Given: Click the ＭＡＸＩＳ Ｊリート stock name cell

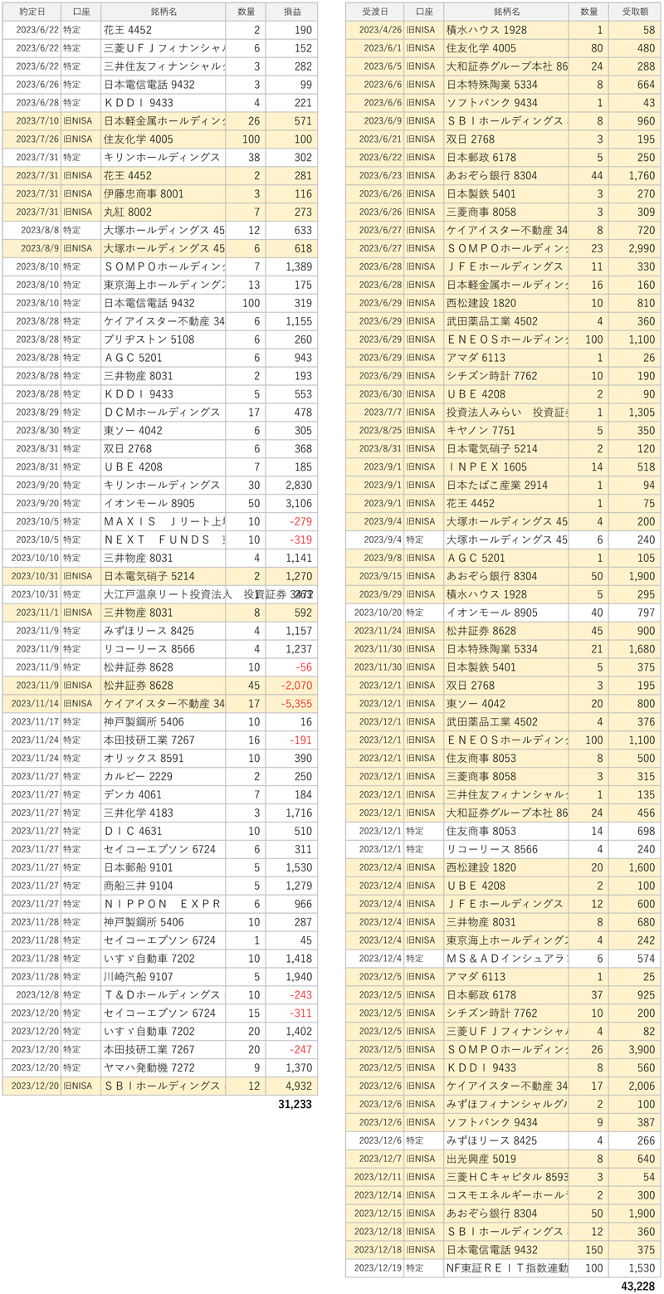Looking at the screenshot, I should pyautogui.click(x=164, y=521).
